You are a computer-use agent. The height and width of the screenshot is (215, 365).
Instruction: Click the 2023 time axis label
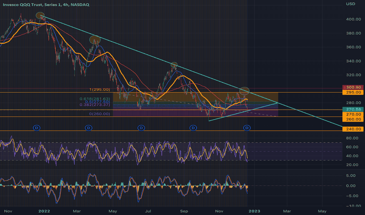(255, 211)
